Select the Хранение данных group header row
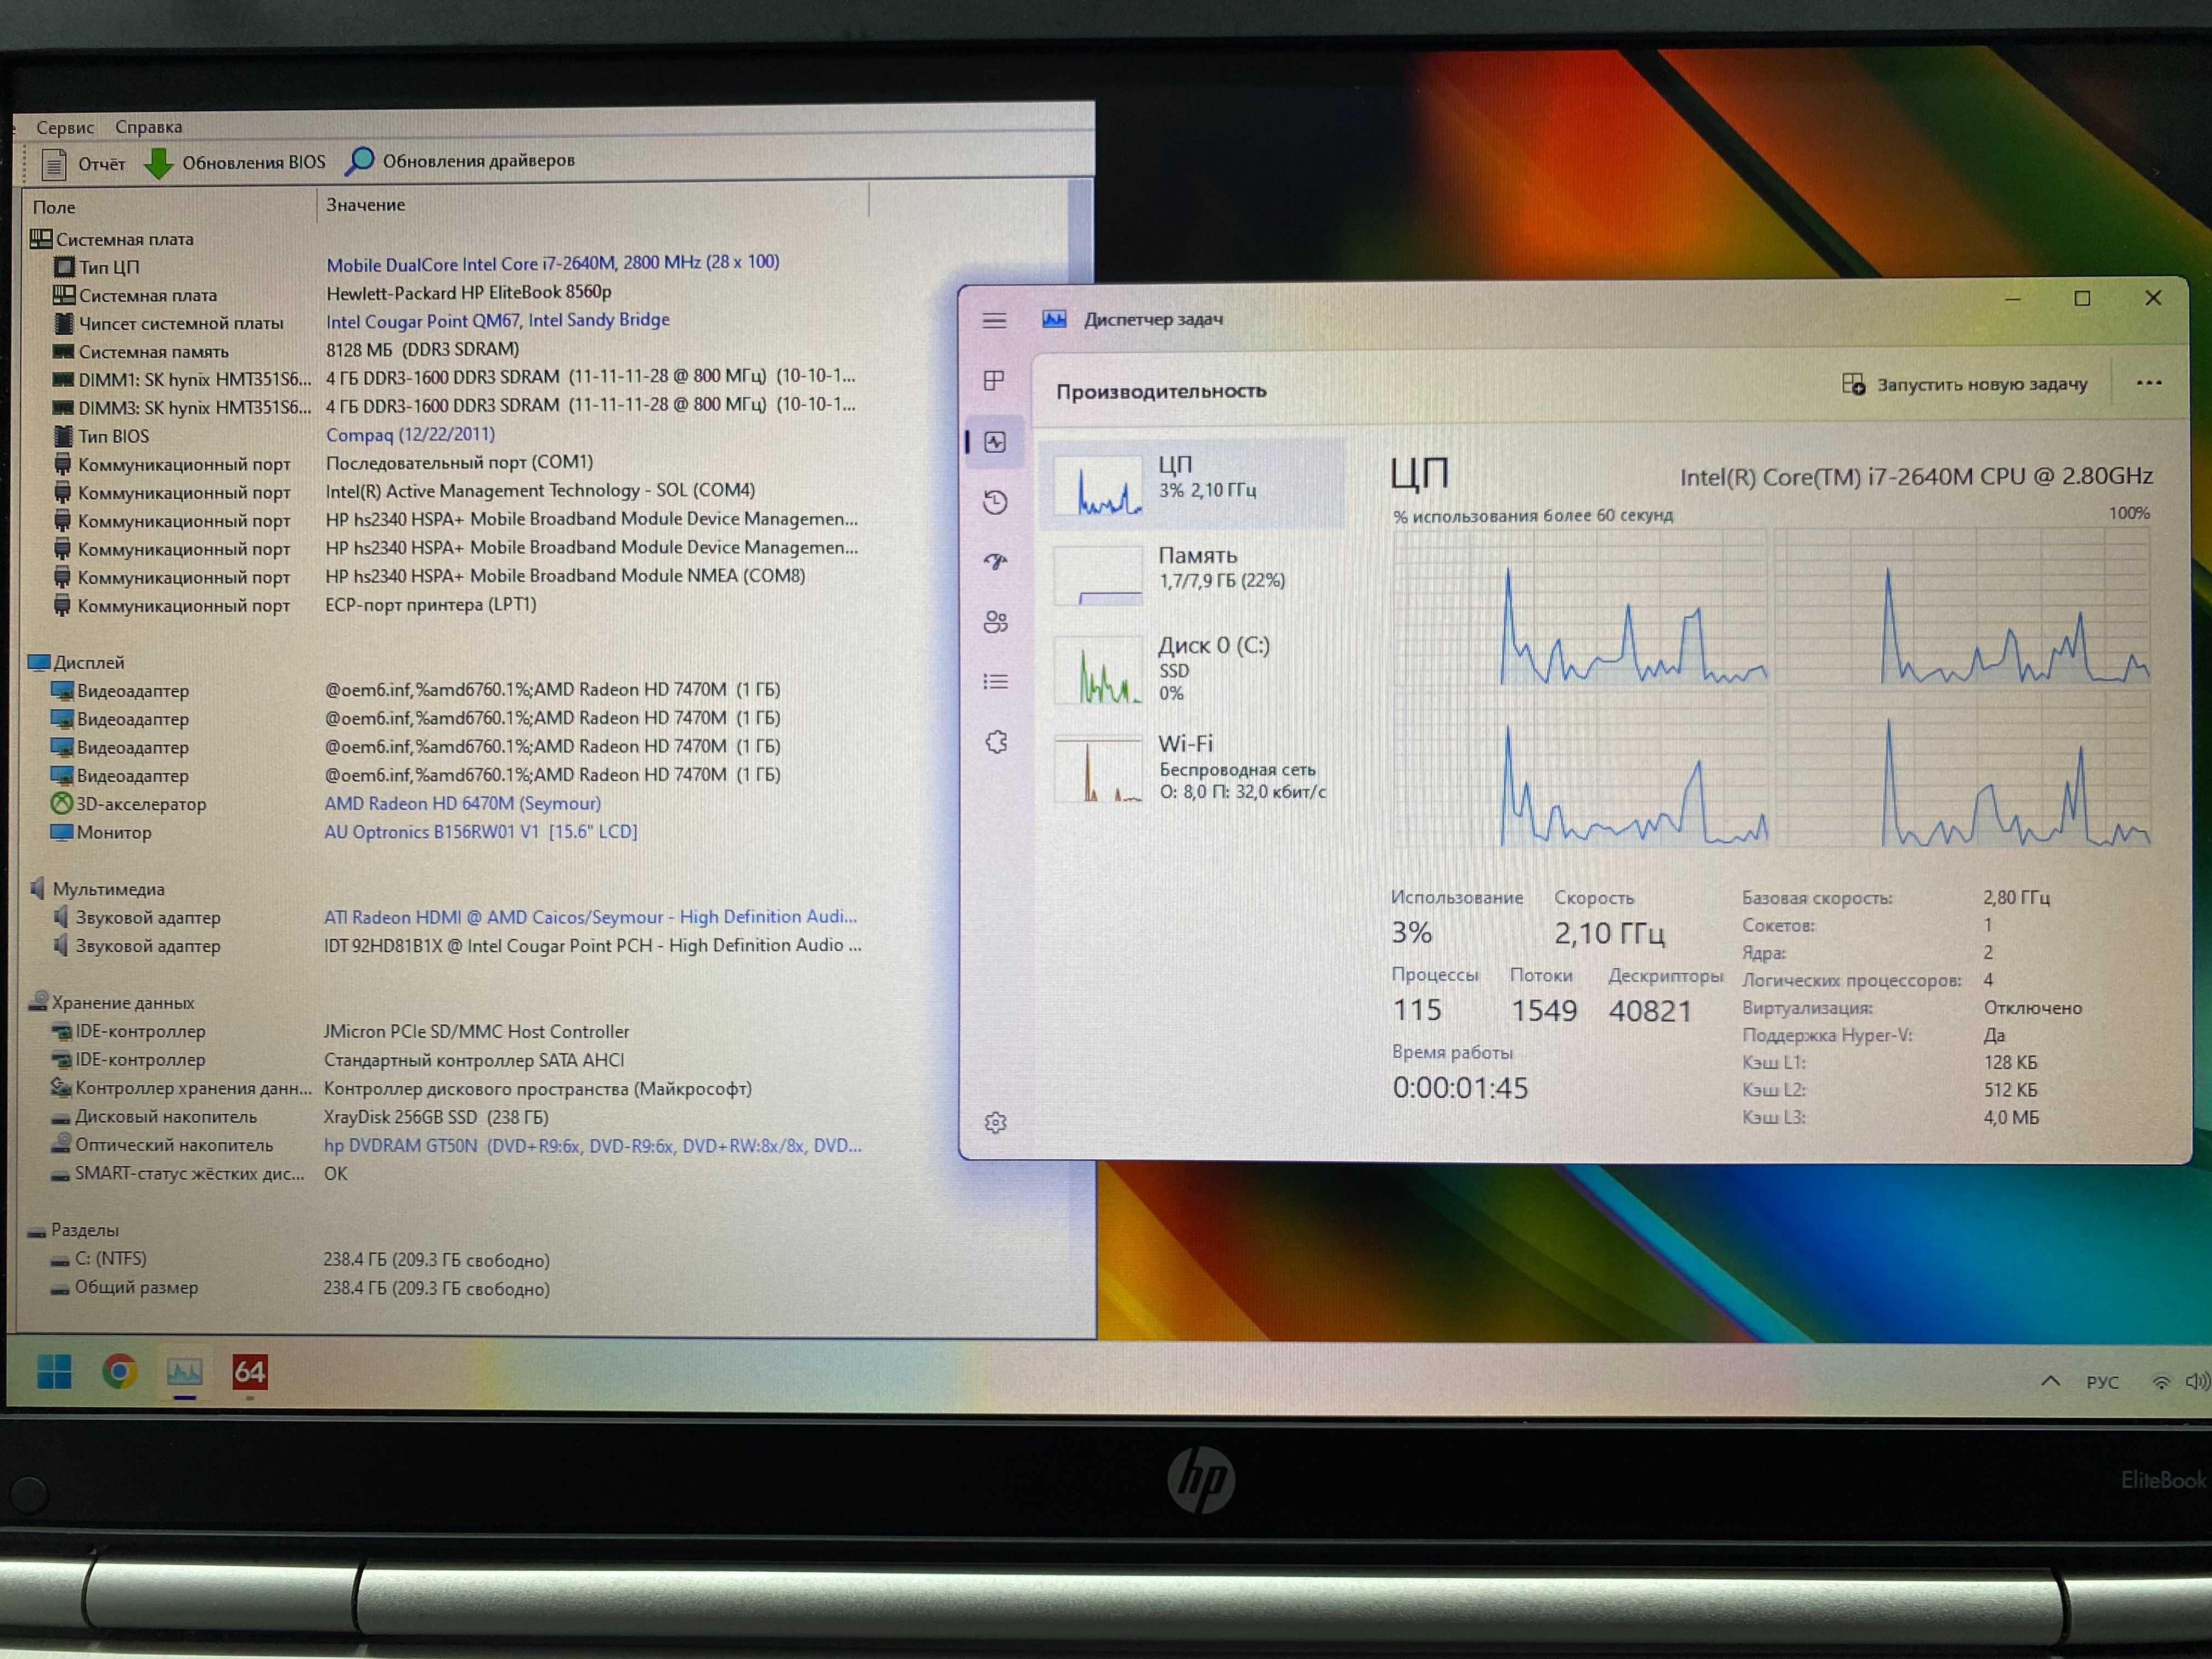 112,1002
